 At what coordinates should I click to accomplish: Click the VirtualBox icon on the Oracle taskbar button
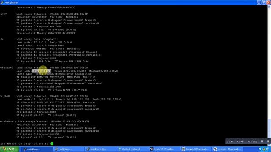tap(152, 149)
